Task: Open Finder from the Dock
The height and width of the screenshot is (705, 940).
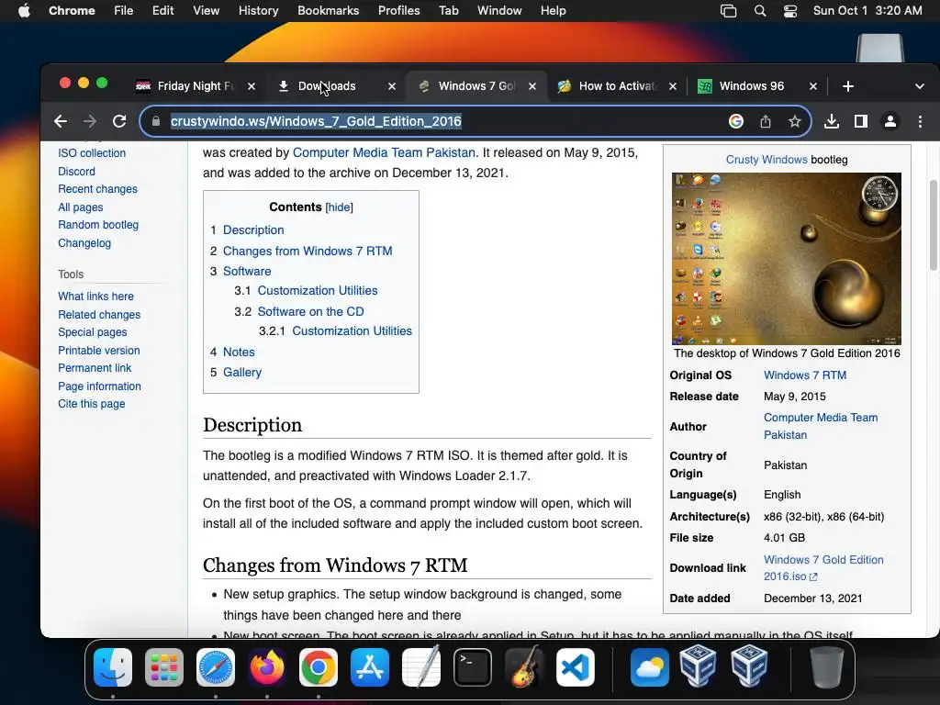Action: pos(113,667)
